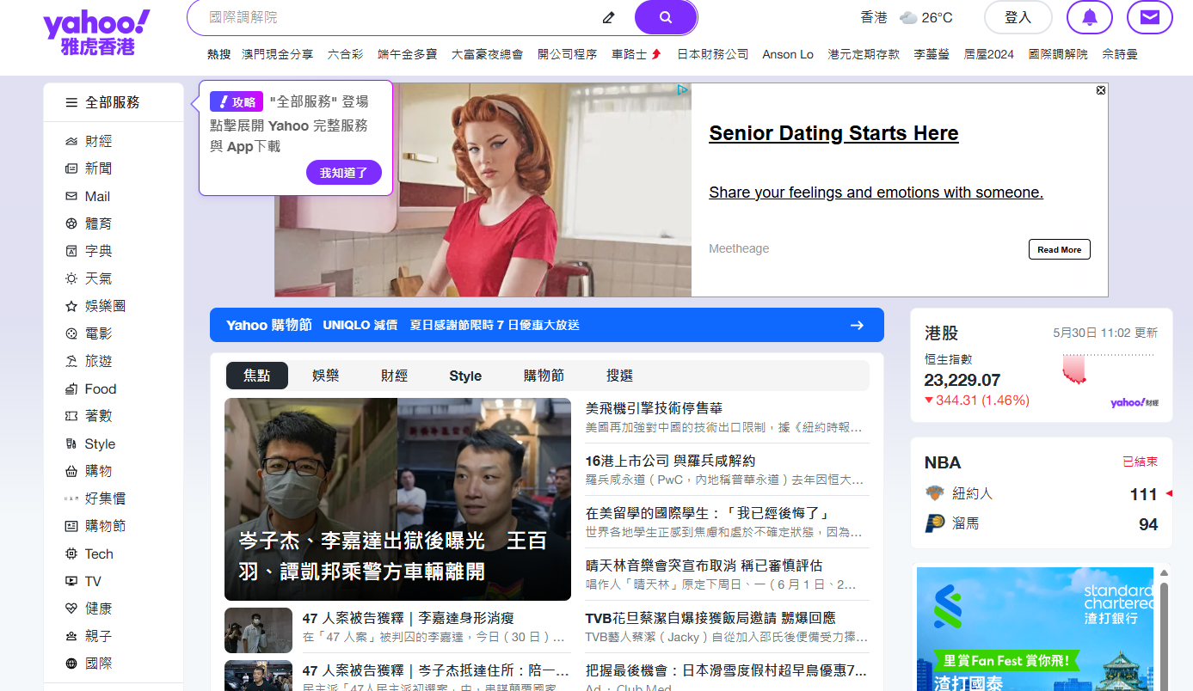The image size is (1193, 691).
Task: Click the TV sidebar icon
Action: (71, 581)
